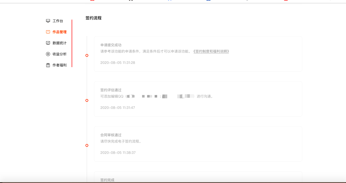Click the 申请提交成功 step title

click(111, 45)
